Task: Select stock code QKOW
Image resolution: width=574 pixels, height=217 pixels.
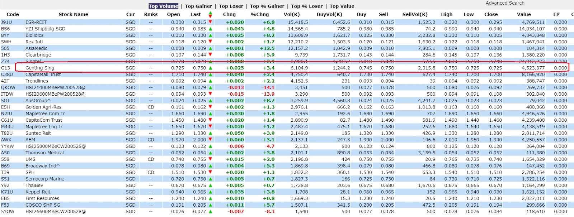Action: [8, 87]
